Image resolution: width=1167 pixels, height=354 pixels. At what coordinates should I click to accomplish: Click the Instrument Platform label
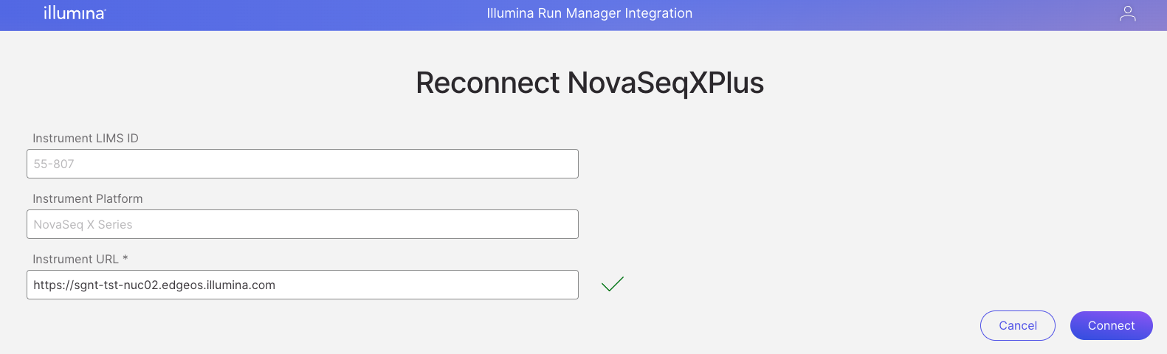pos(88,198)
